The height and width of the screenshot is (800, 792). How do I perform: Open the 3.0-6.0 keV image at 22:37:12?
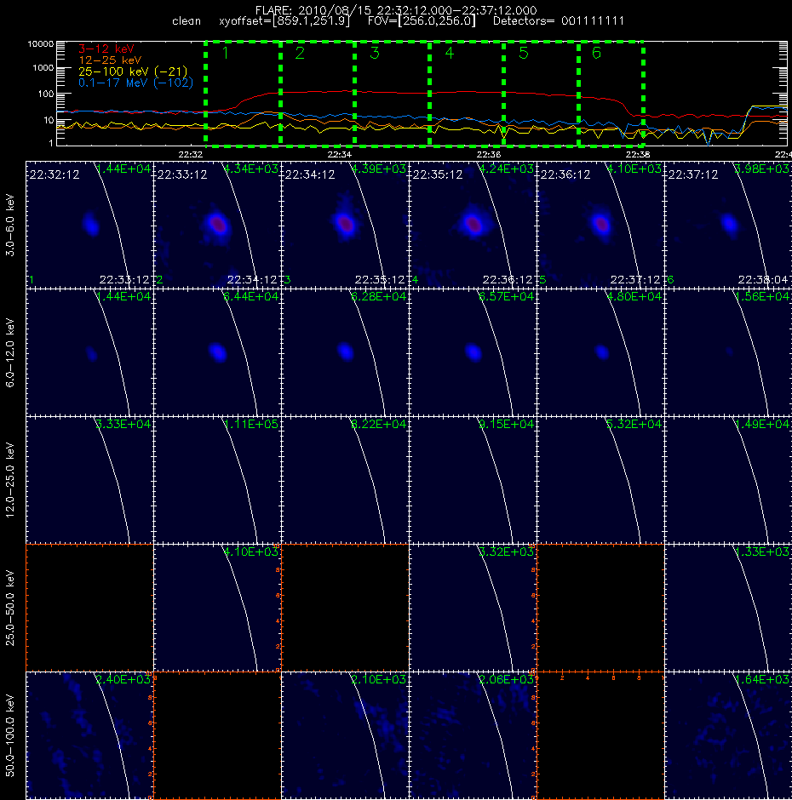(x=728, y=225)
